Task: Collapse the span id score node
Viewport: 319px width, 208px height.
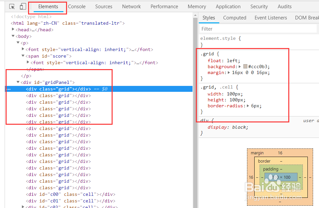Action: pyautogui.click(x=23, y=56)
